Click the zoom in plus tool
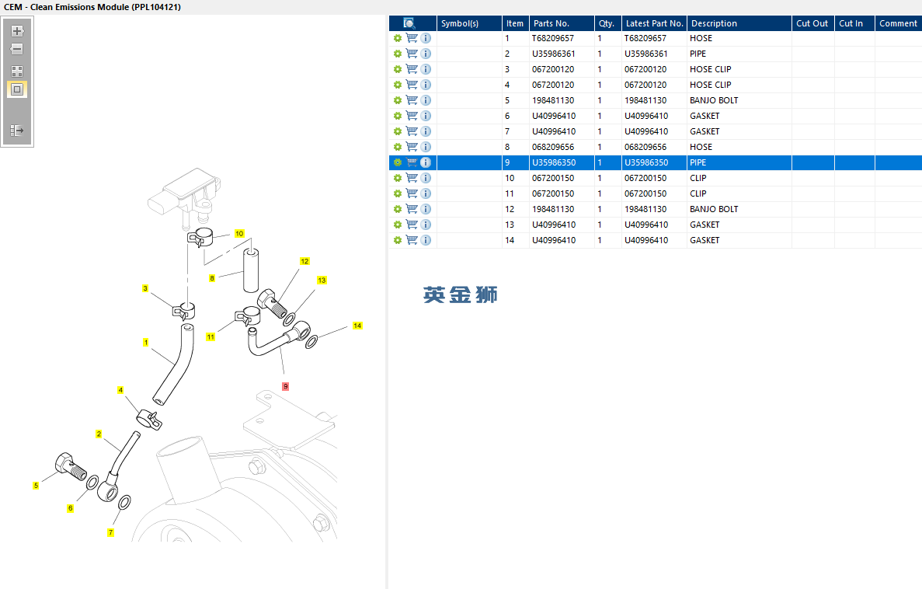The width and height of the screenshot is (922, 589). pyautogui.click(x=17, y=32)
